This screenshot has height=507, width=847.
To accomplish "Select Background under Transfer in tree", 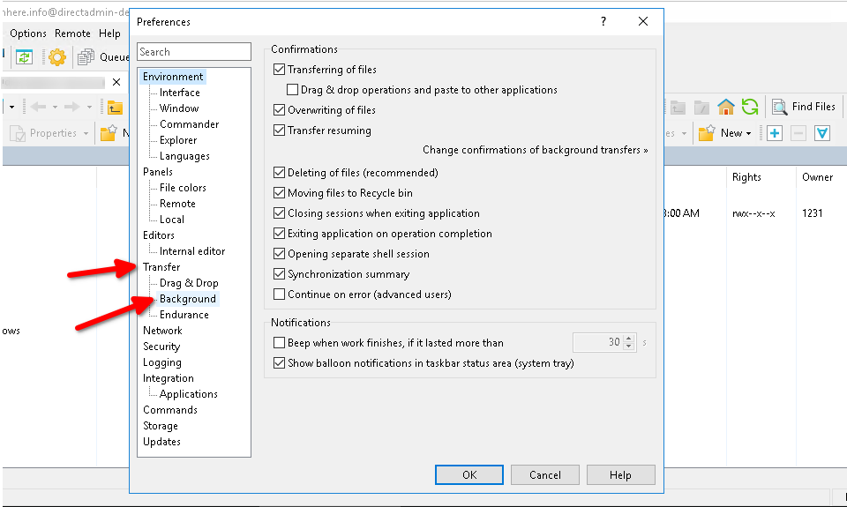I will [x=187, y=299].
